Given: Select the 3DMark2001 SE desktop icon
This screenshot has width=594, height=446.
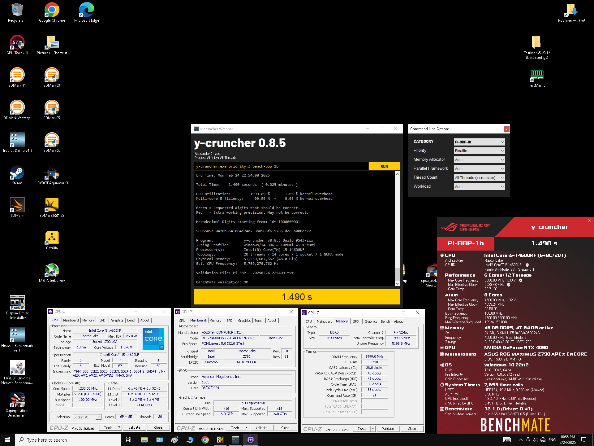Looking at the screenshot, I should click(52, 208).
